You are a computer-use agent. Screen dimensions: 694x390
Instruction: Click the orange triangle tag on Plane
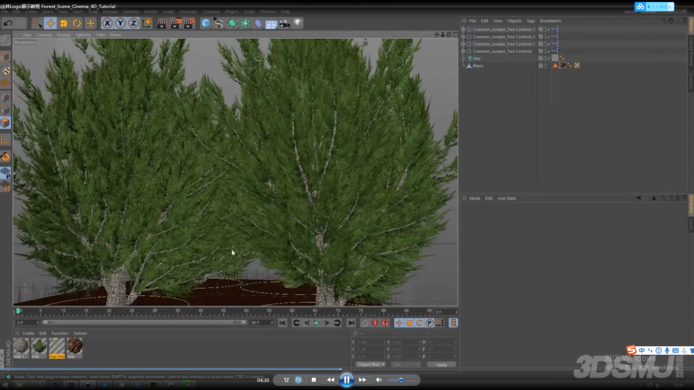pyautogui.click(x=555, y=66)
